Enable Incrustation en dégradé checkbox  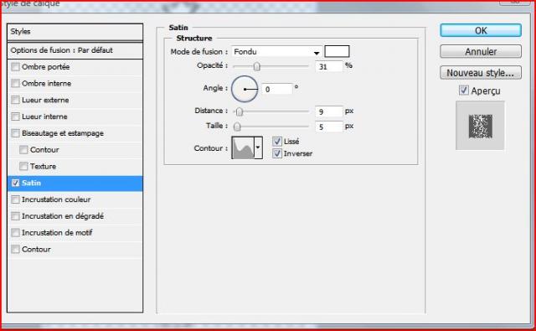[x=15, y=216]
